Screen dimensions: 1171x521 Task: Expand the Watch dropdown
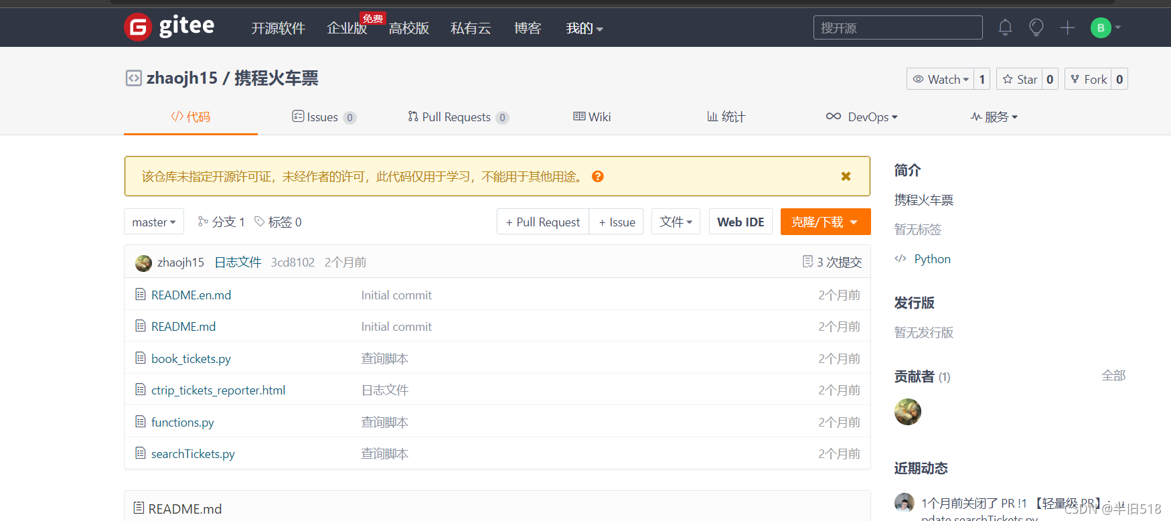point(941,79)
